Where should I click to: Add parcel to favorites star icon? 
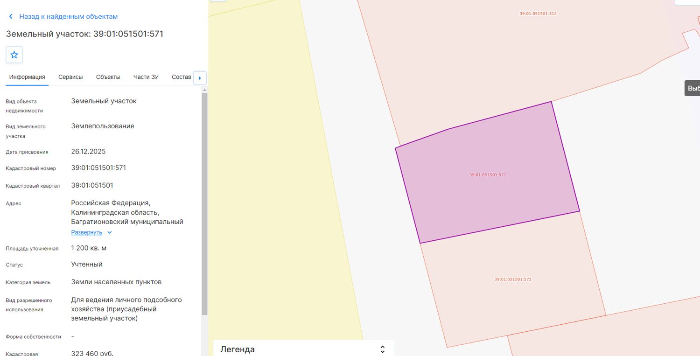14,55
